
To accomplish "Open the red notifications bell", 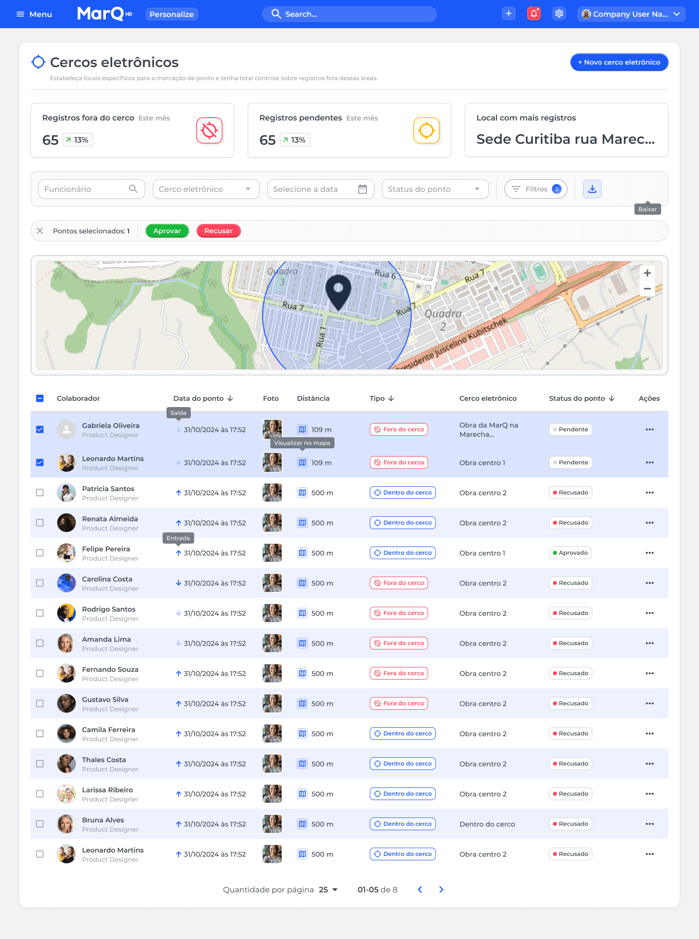I will (534, 14).
